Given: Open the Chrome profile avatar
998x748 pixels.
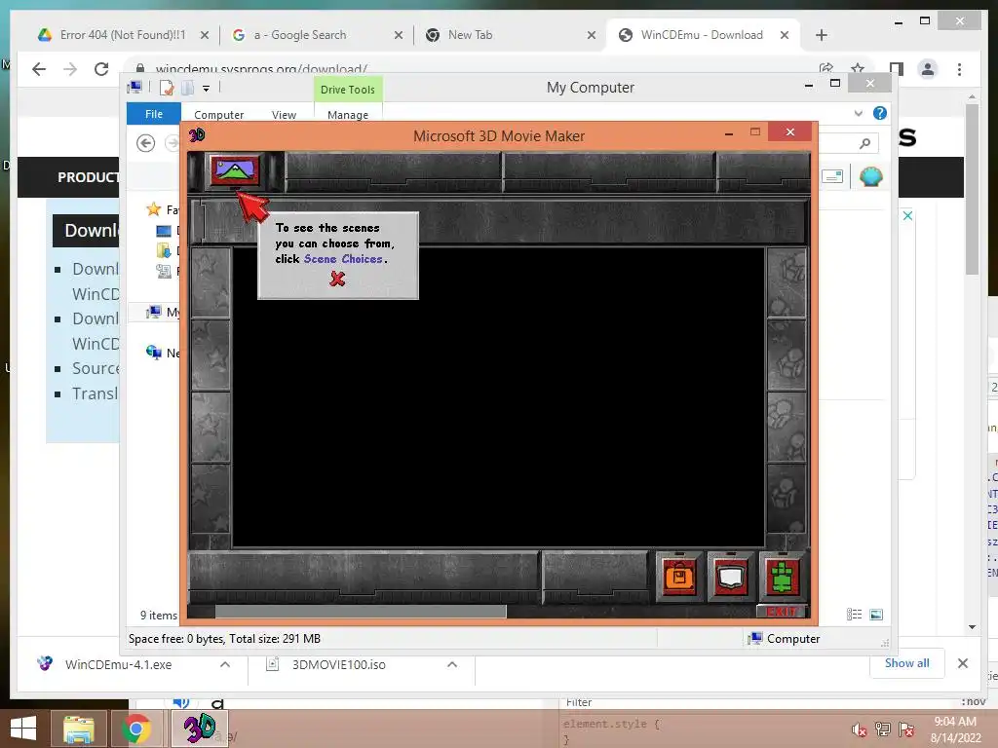Looking at the screenshot, I should (928, 69).
